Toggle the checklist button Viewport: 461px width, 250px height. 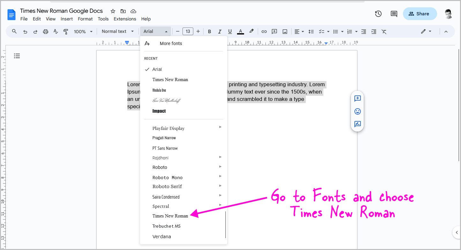coord(322,31)
